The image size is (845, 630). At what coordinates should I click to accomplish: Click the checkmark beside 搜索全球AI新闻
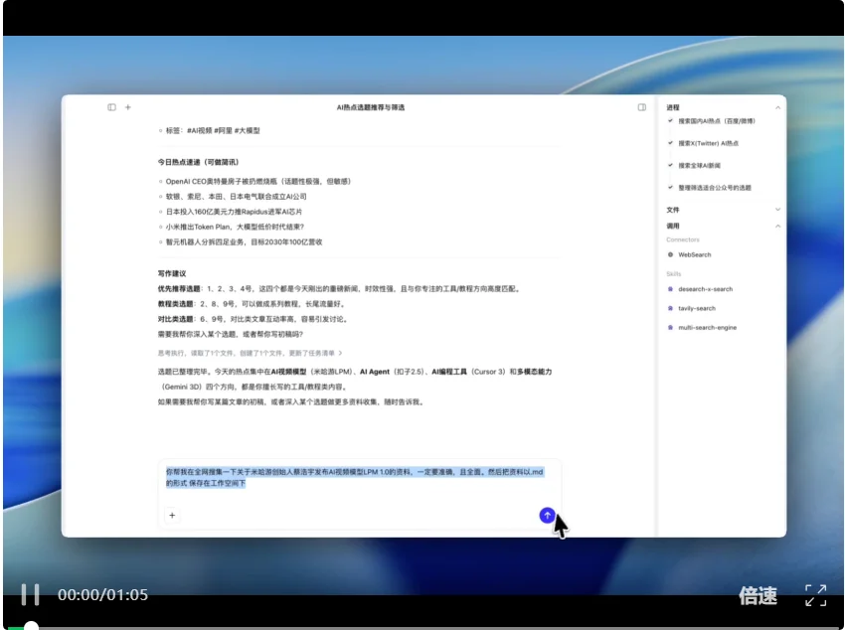point(668,166)
